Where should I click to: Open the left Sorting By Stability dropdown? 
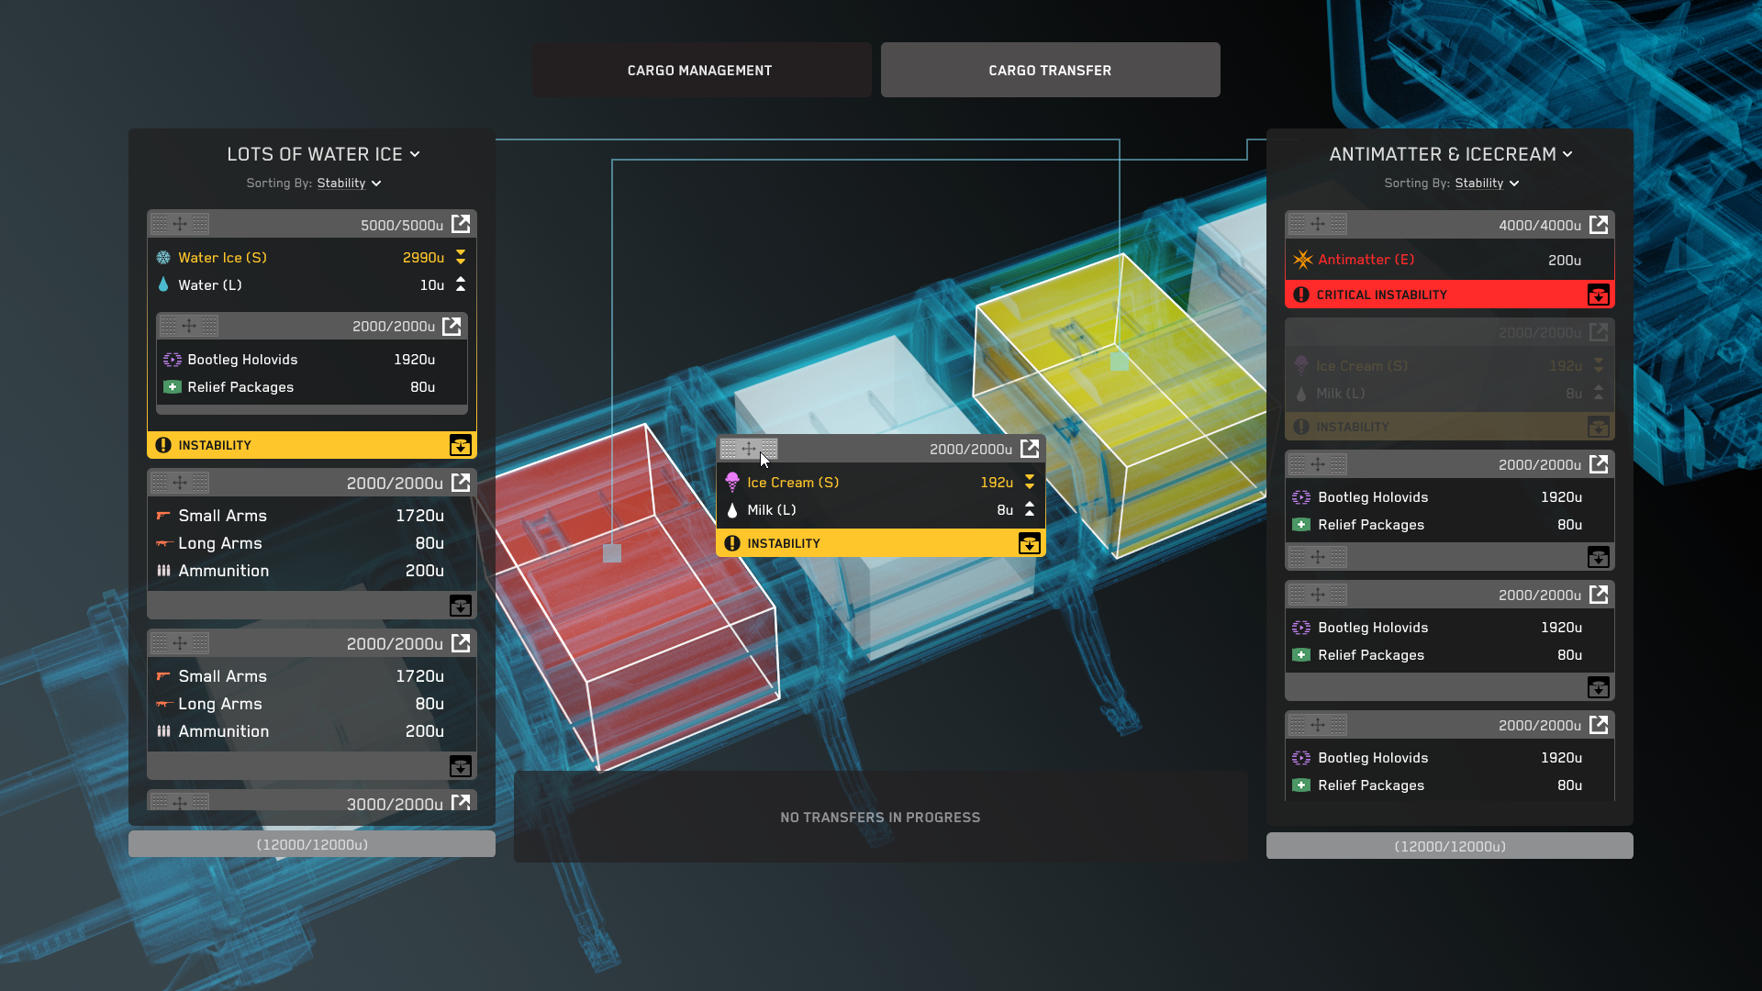tap(349, 184)
